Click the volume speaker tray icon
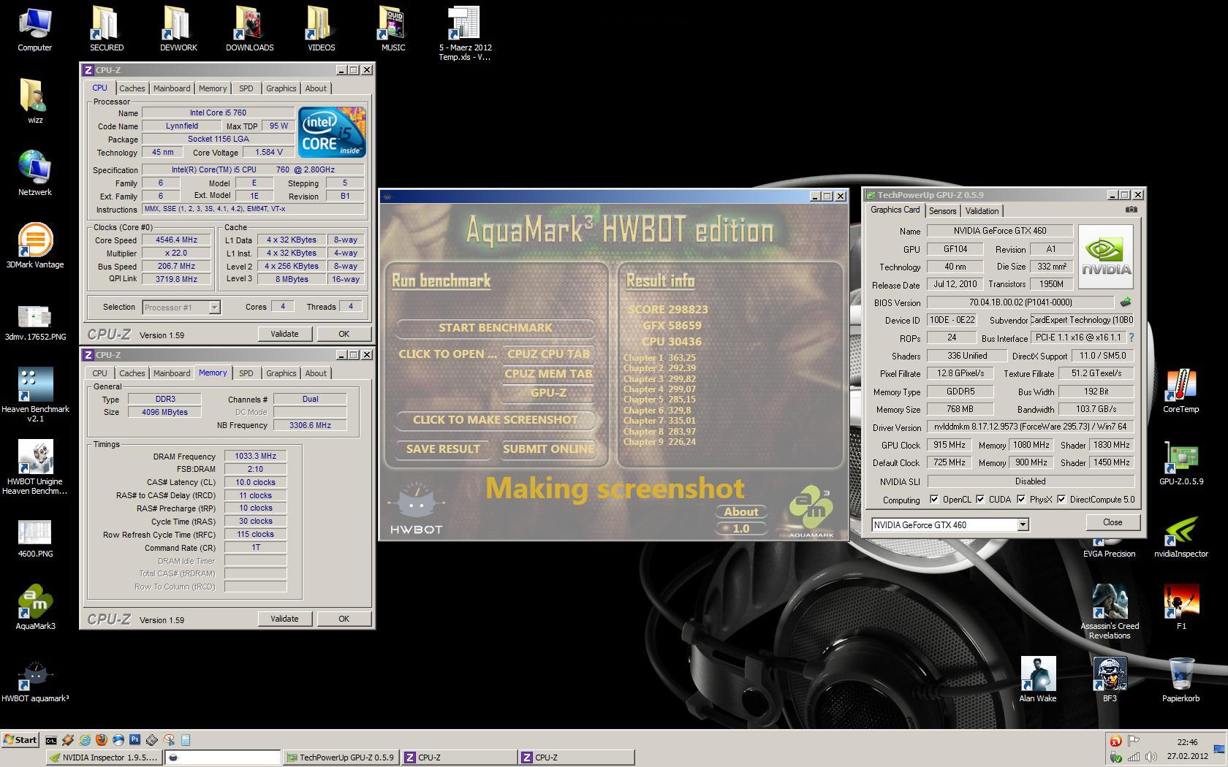This screenshot has height=767, width=1228. pyautogui.click(x=1151, y=758)
